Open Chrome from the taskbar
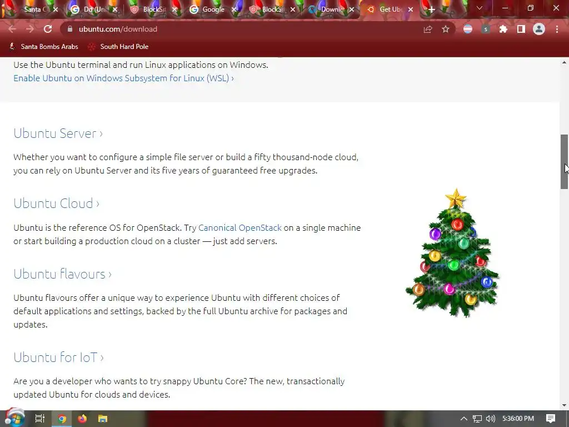The image size is (569, 427). click(62, 419)
